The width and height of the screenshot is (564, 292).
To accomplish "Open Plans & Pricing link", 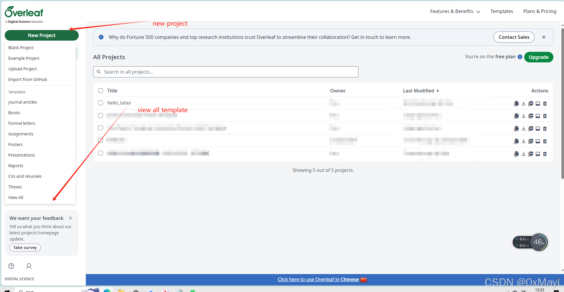I will (540, 11).
